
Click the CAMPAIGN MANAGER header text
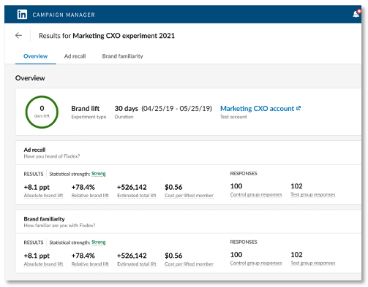click(x=64, y=15)
